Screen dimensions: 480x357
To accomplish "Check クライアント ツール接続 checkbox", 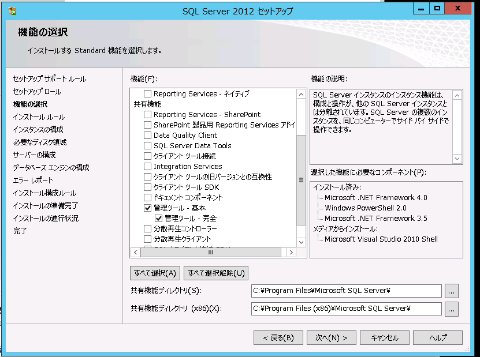I will click(147, 156).
